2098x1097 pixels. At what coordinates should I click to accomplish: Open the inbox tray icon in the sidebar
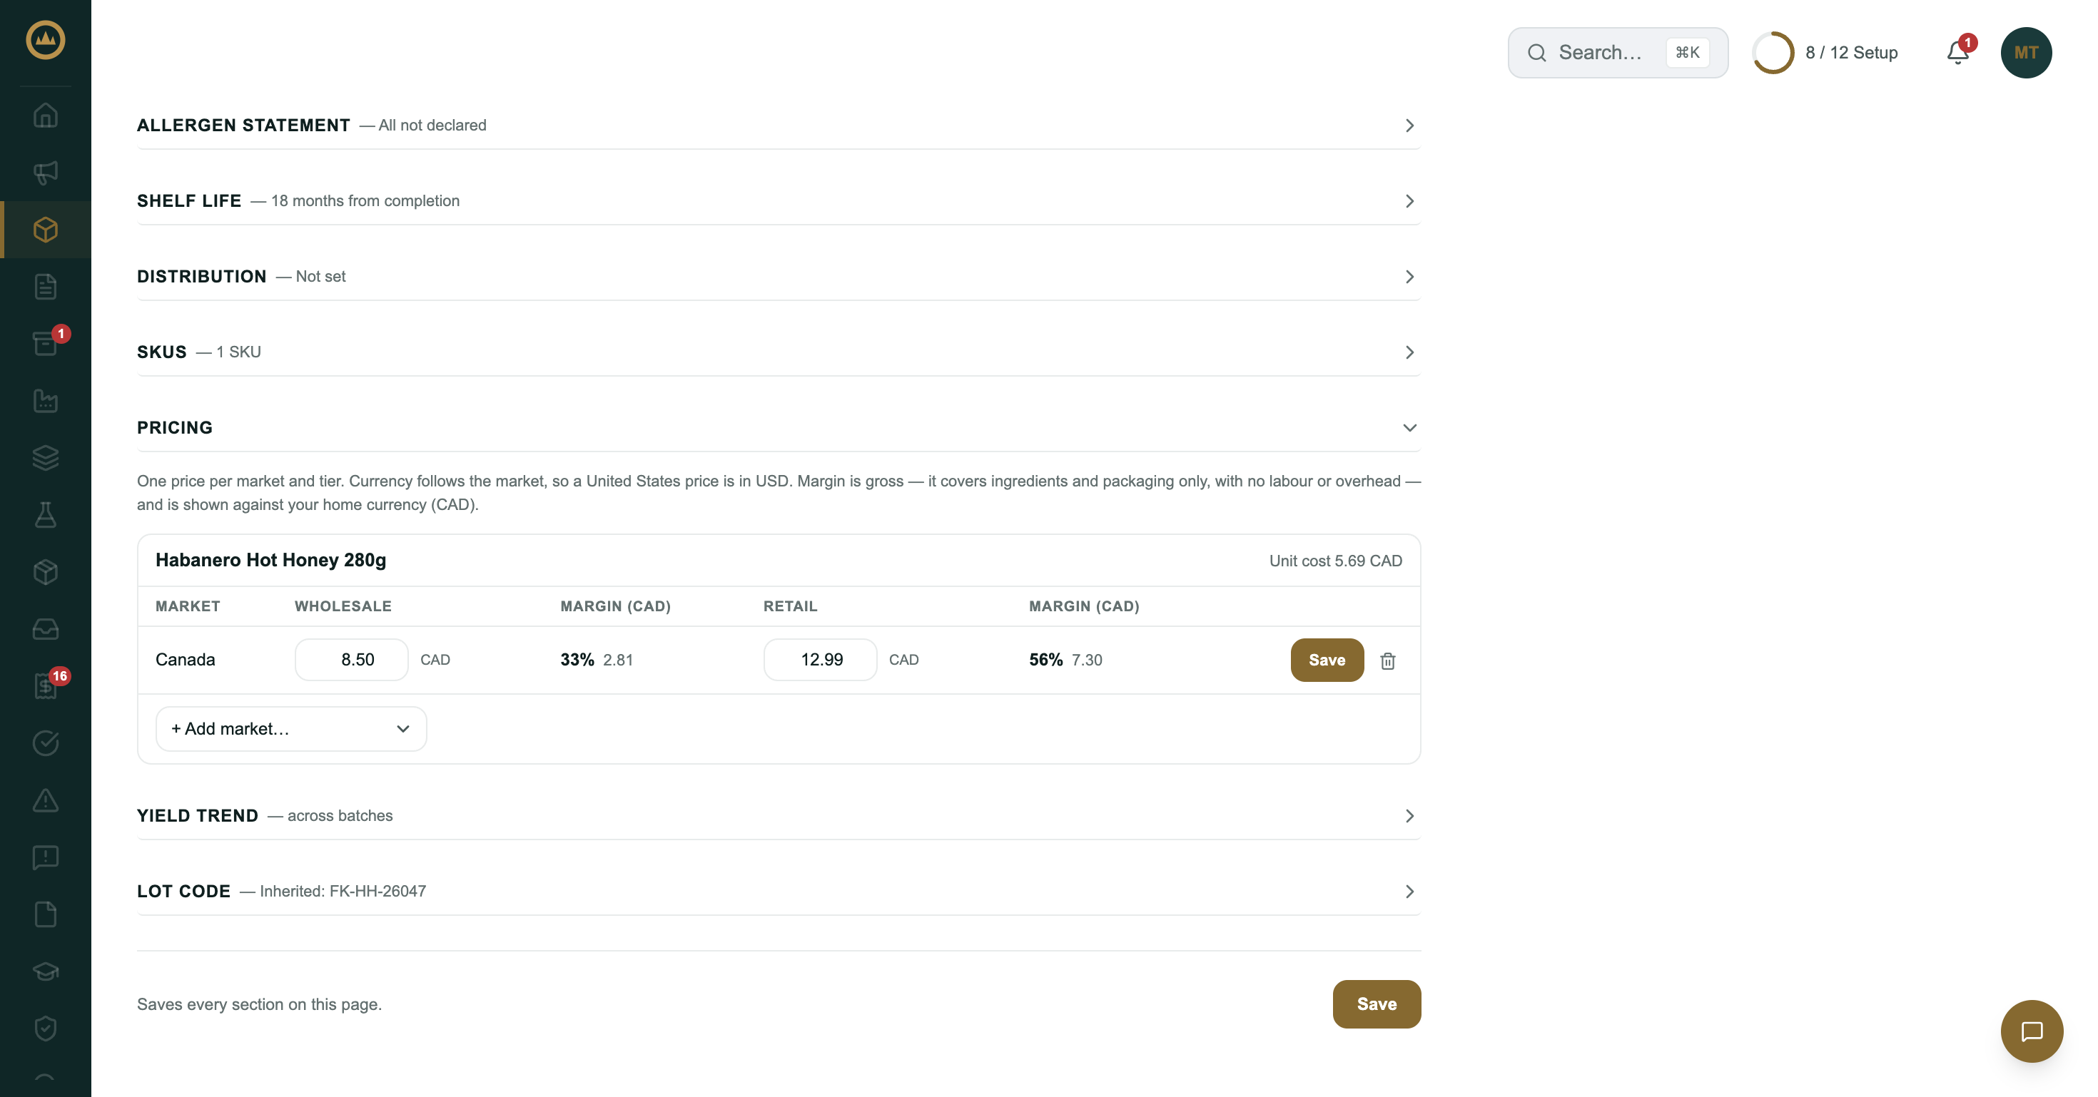tap(46, 629)
